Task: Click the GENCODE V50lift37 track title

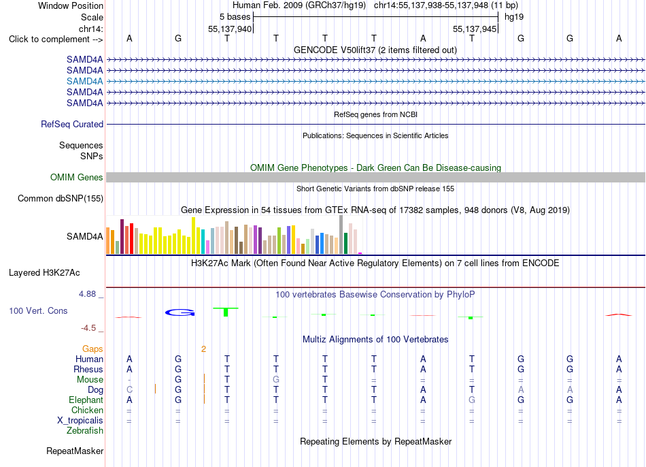Action: tap(375, 50)
